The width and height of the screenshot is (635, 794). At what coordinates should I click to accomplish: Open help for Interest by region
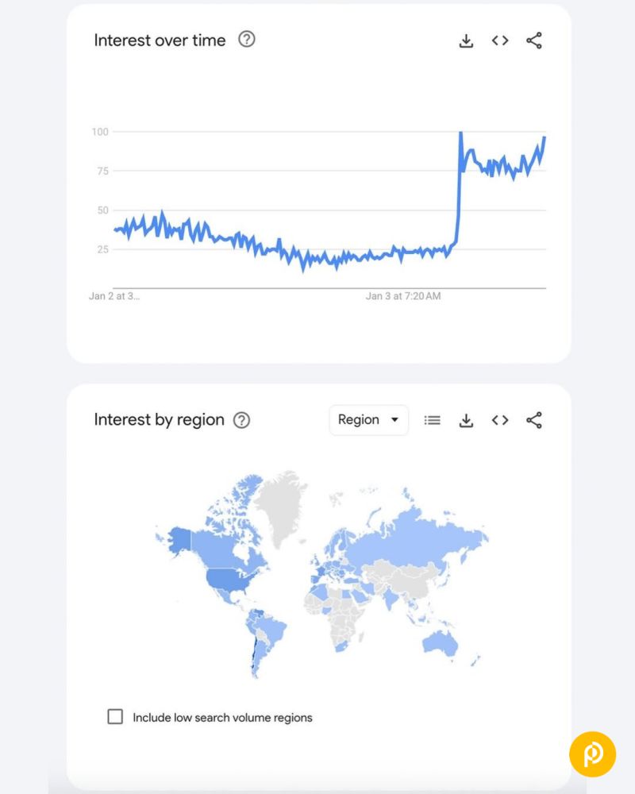click(241, 420)
